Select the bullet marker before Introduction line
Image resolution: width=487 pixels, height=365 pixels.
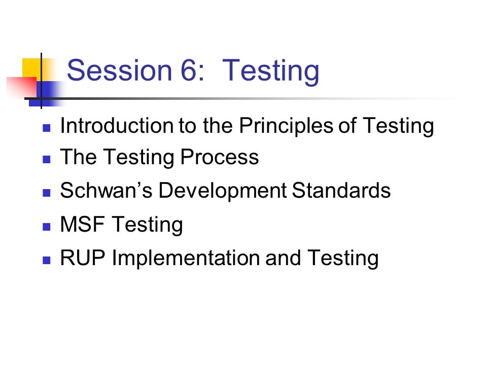(x=47, y=128)
